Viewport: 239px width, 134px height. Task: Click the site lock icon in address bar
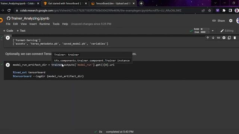click(x=17, y=10)
